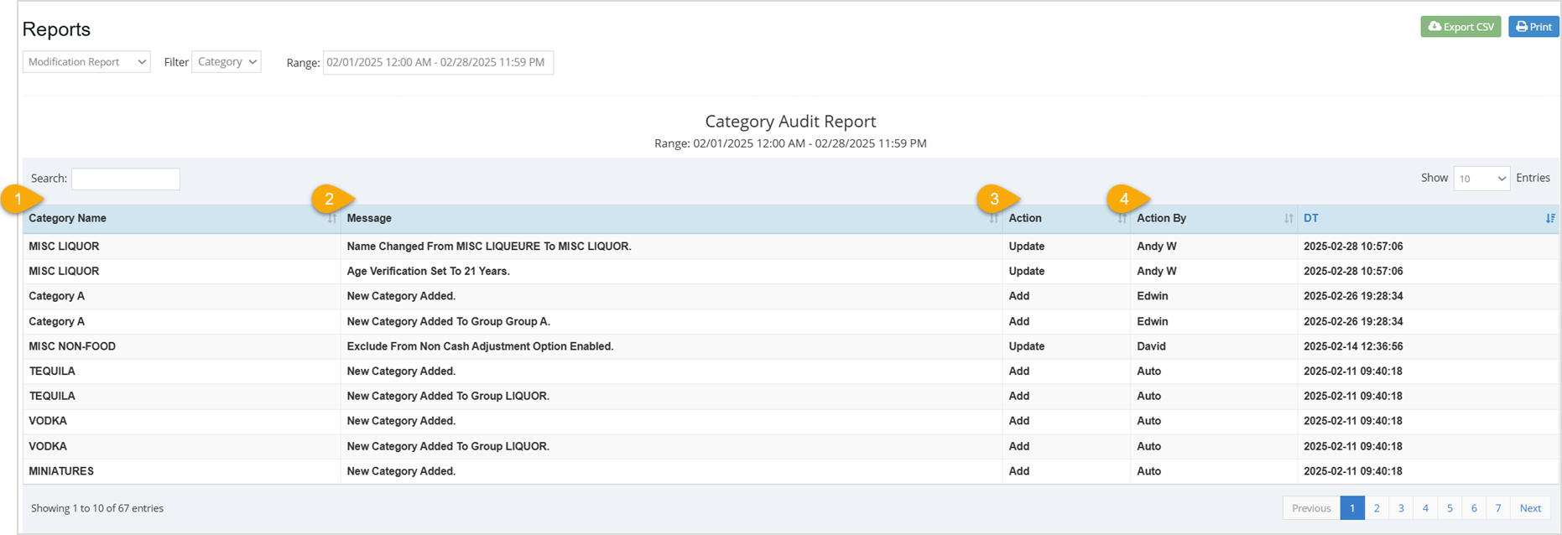Image resolution: width=1562 pixels, height=535 pixels.
Task: Go to page 6 of results
Action: pos(1474,508)
